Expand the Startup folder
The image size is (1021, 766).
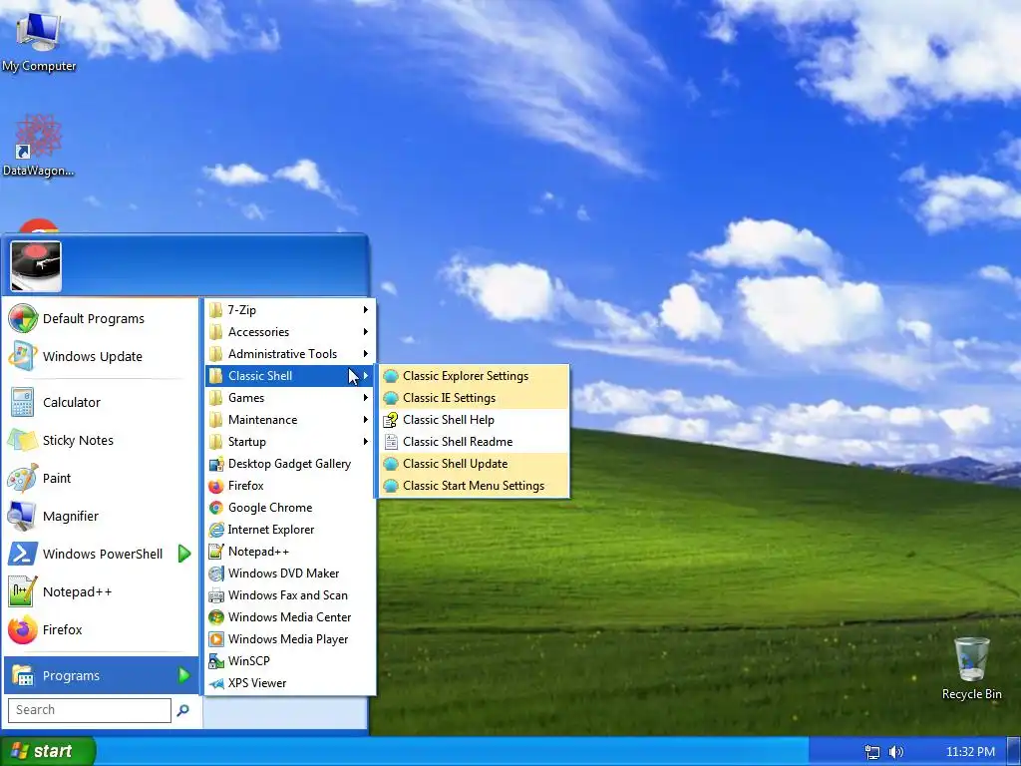click(x=290, y=442)
